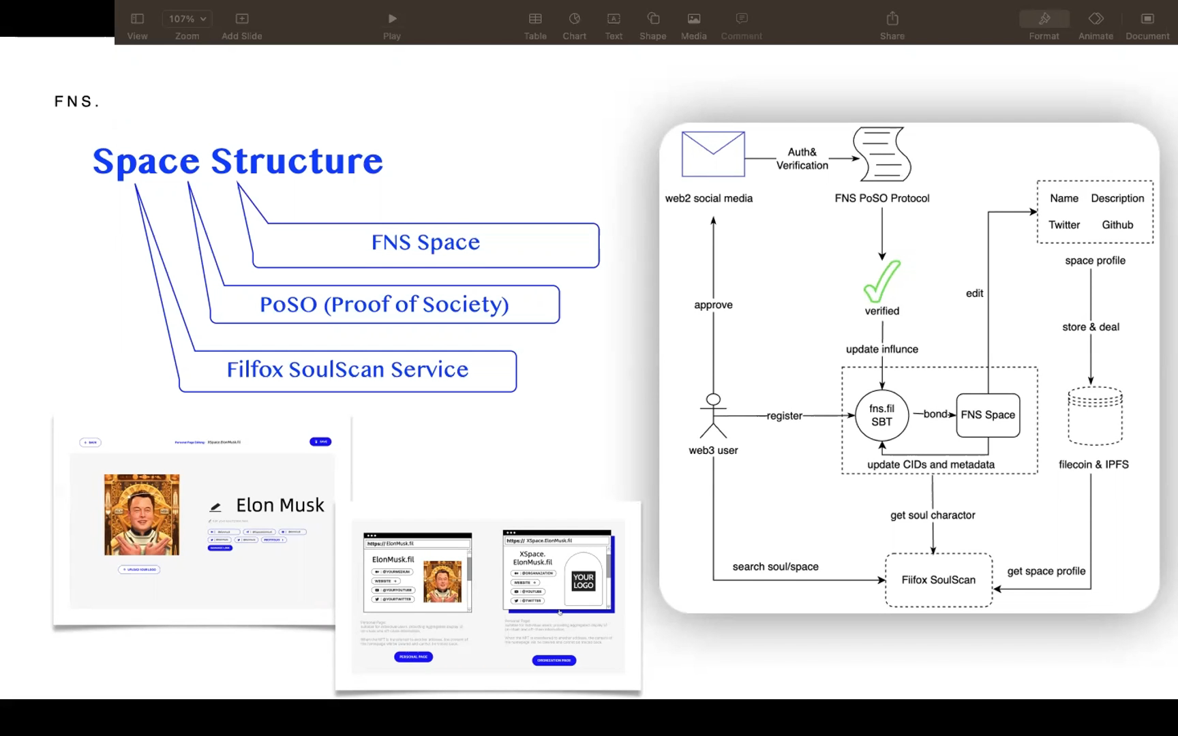Click the 'store & deal' label
1178x736 pixels.
coord(1091,327)
